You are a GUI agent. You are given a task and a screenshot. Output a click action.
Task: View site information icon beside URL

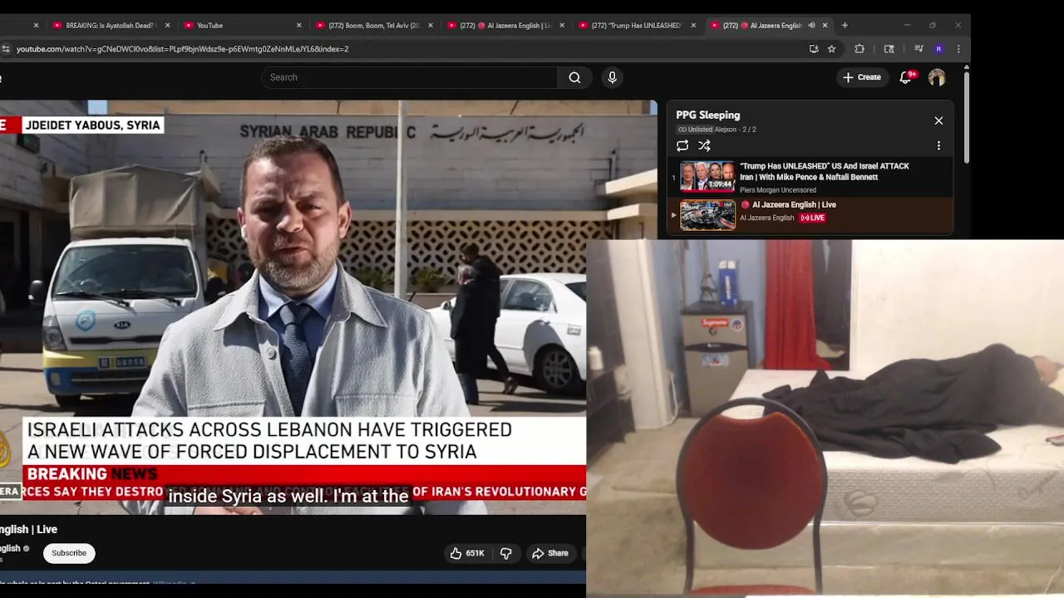tap(6, 49)
